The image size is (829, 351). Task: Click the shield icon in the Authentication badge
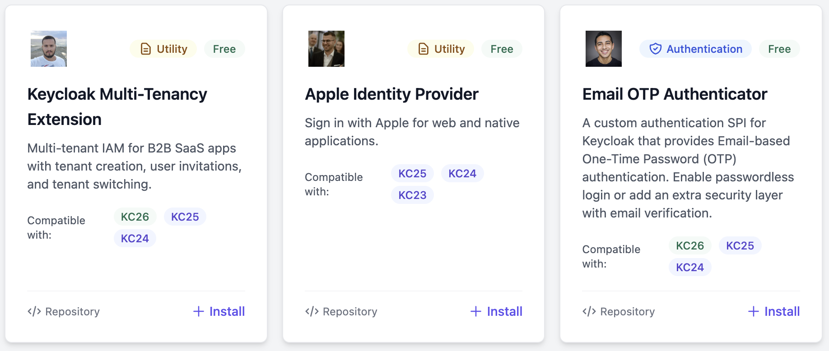point(655,49)
